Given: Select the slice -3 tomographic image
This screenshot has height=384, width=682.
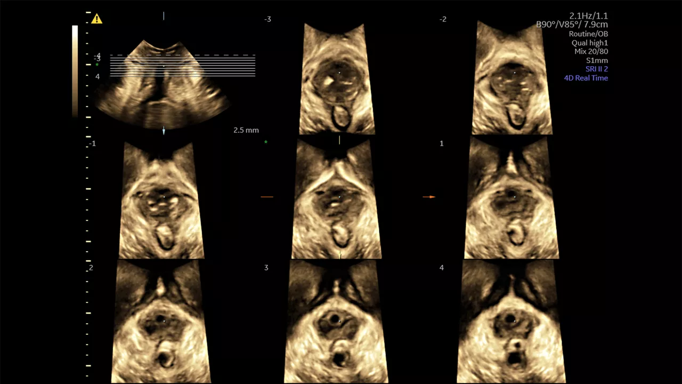Looking at the screenshot, I should tap(337, 78).
